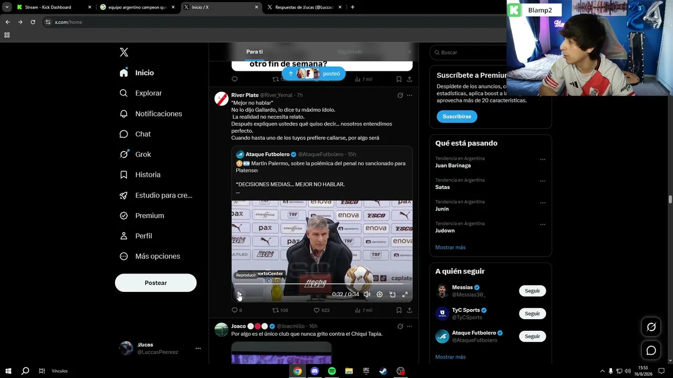Switch to the Siguiendo tab
Screen dimensions: 673x378
[350, 52]
